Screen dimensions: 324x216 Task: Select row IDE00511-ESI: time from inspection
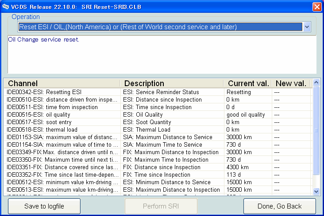[158, 107]
